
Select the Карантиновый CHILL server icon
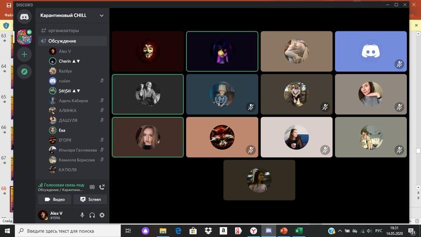pos(25,37)
